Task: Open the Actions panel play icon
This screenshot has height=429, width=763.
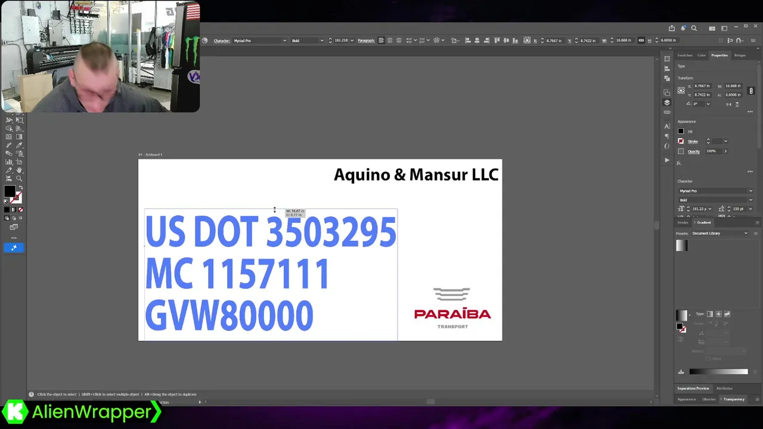Action: point(667,160)
